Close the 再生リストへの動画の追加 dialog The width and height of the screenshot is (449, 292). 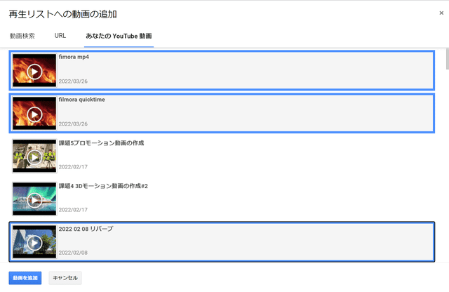(x=441, y=13)
